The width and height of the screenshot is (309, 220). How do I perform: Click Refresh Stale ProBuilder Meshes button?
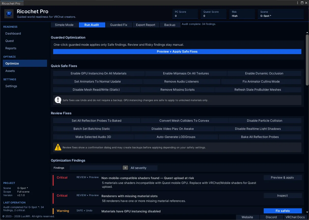coord(258,90)
